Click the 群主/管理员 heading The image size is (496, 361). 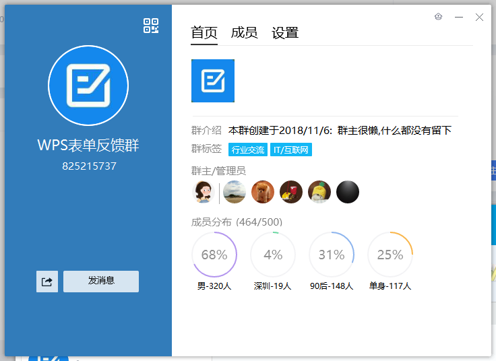(x=218, y=171)
